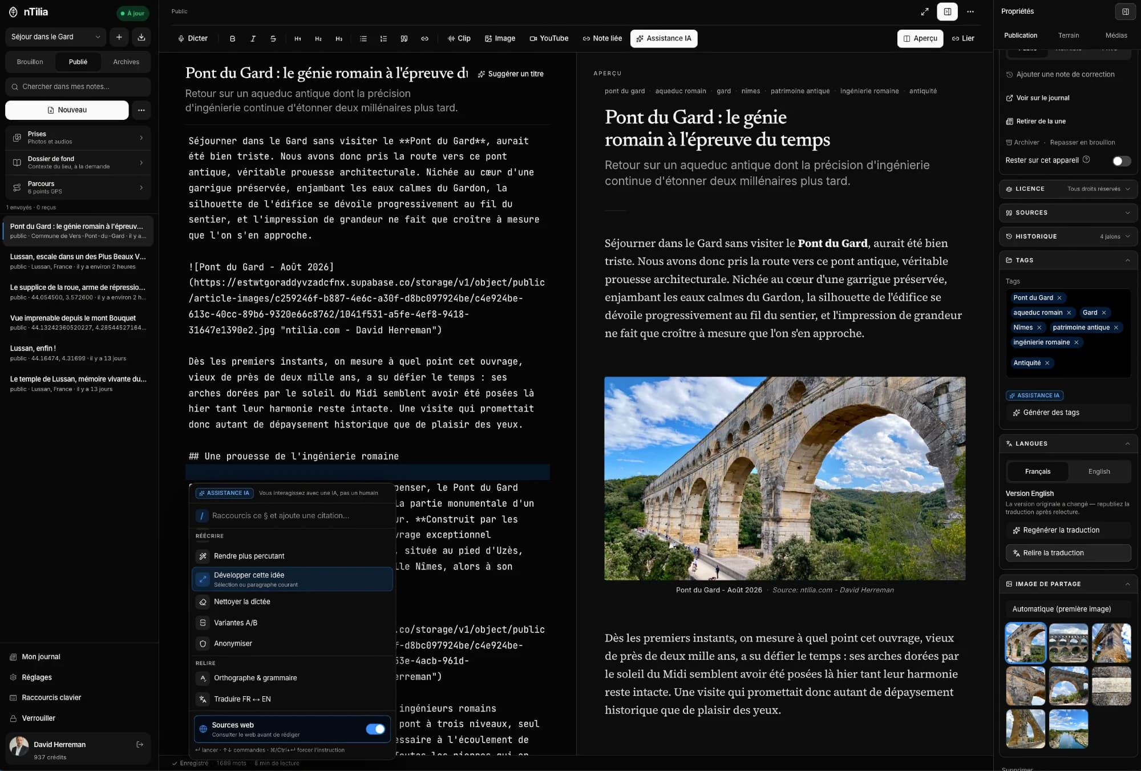Switch language version to English
The width and height of the screenshot is (1141, 771).
[1099, 471]
